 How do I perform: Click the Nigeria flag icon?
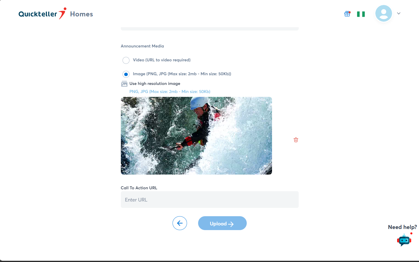pyautogui.click(x=361, y=14)
